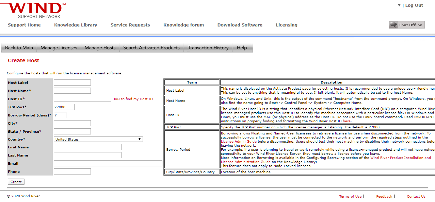Click the Host Label term cell
435x202 pixels.
click(192, 90)
